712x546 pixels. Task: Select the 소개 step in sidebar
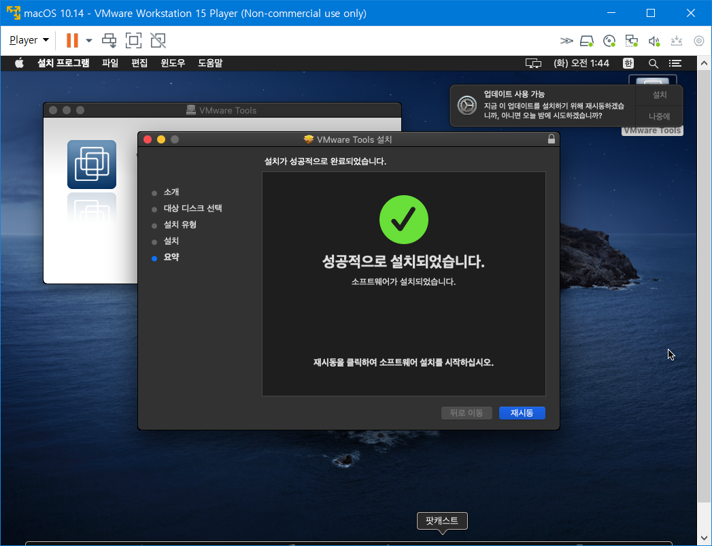[171, 192]
